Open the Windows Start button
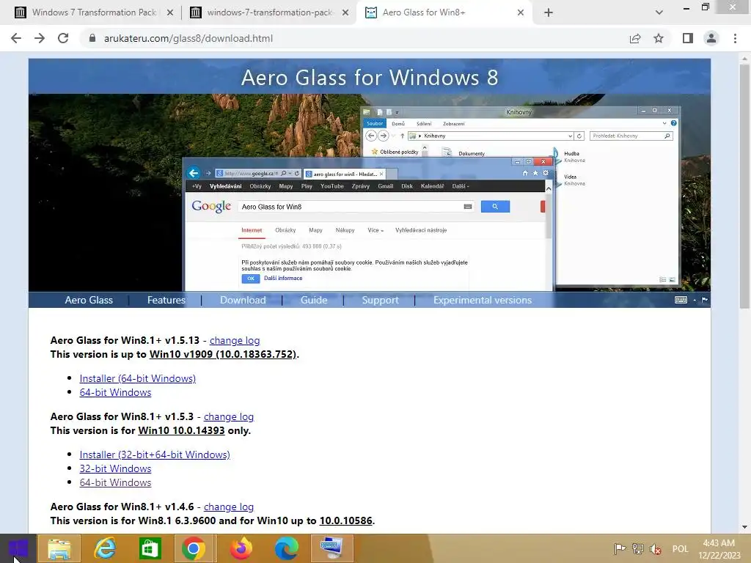751x563 pixels. tap(18, 548)
